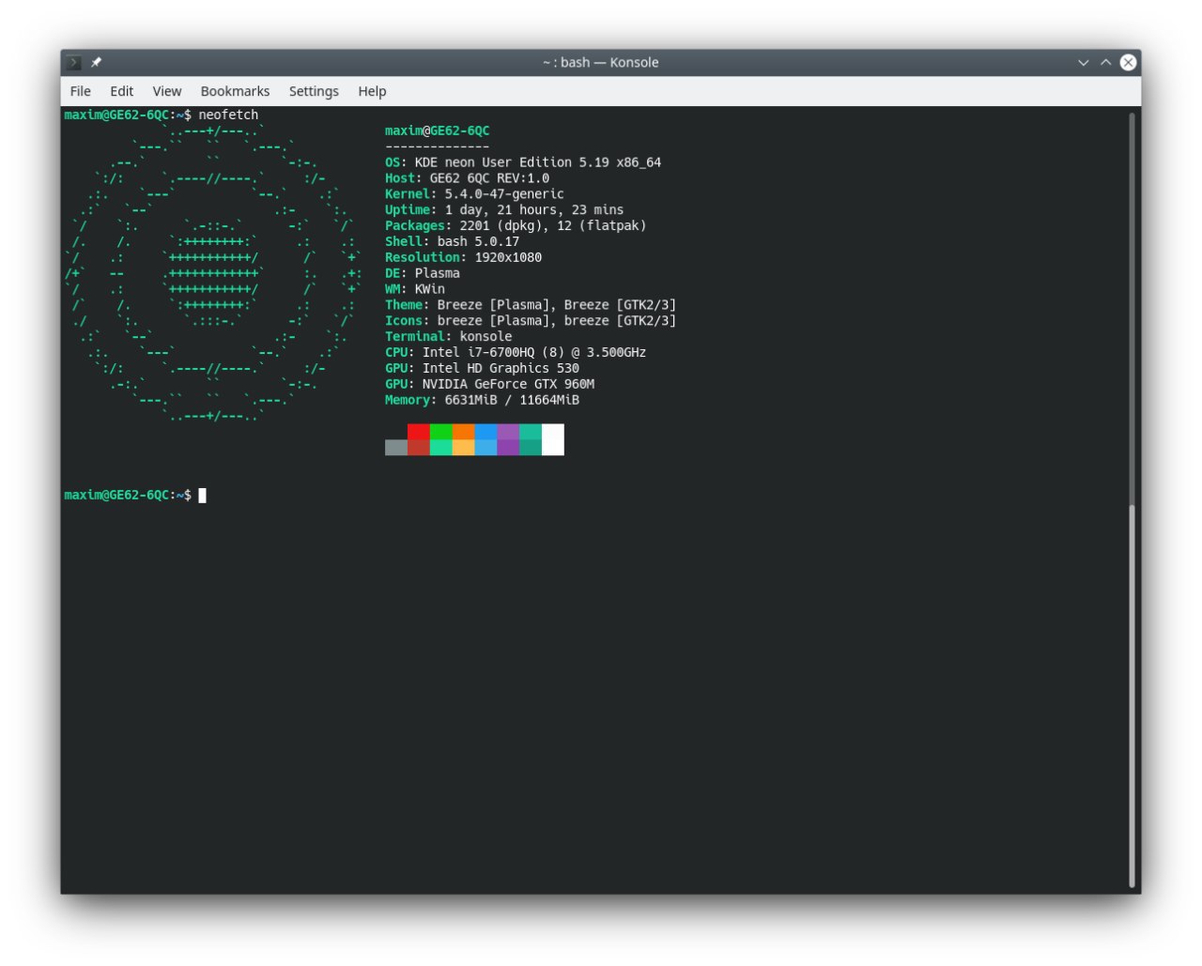The height and width of the screenshot is (966, 1202).
Task: Click the 'Resolution: 1920x1080' line
Action: [463, 257]
